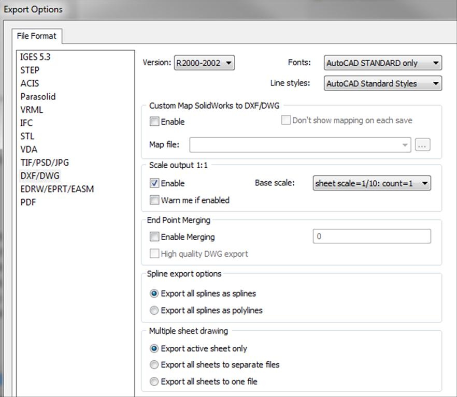This screenshot has width=457, height=397.
Task: Select Export all sheets to separate files
Action: point(154,365)
